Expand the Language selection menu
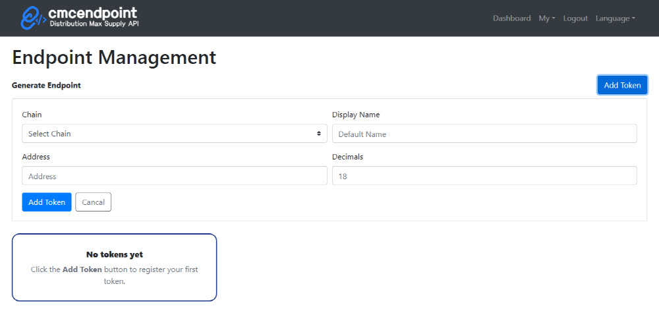The image size is (659, 309). tap(615, 18)
